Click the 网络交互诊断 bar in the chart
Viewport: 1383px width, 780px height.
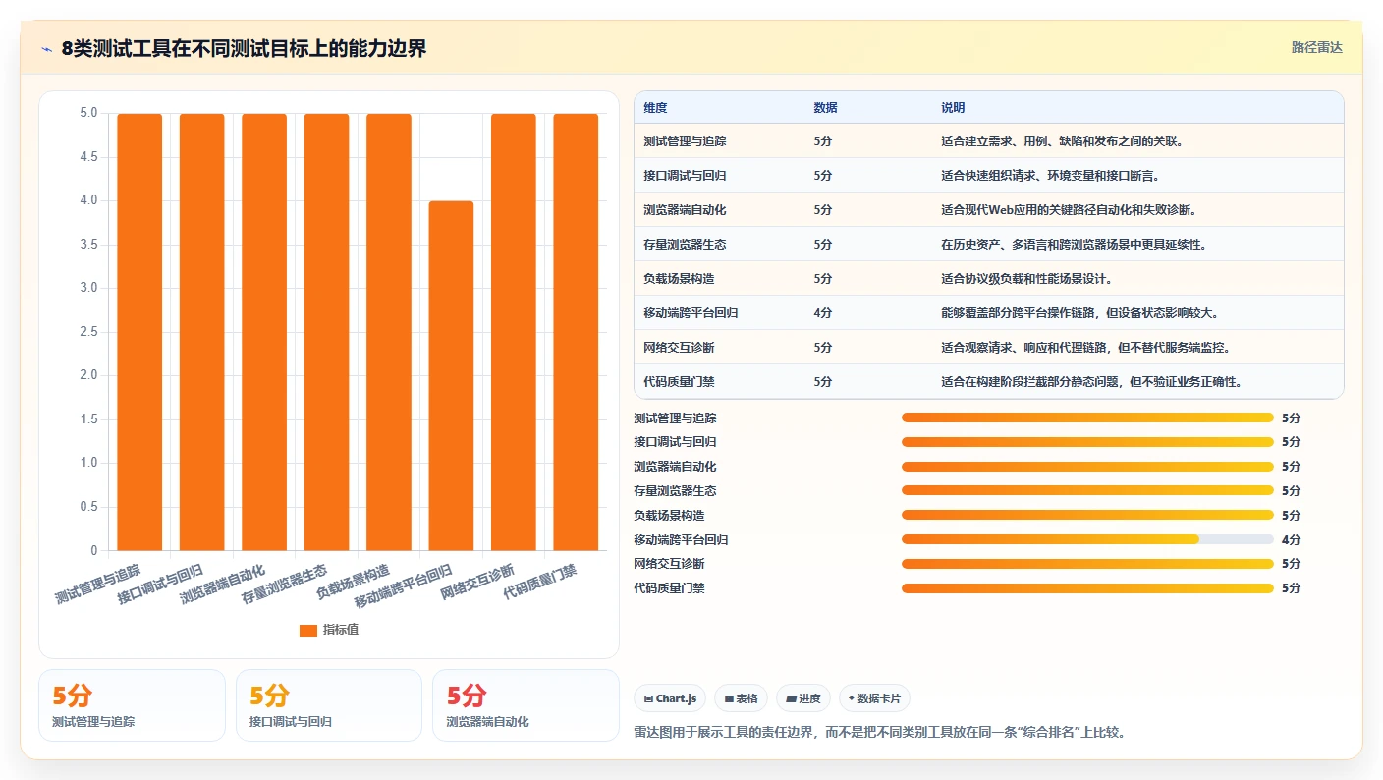tap(514, 332)
